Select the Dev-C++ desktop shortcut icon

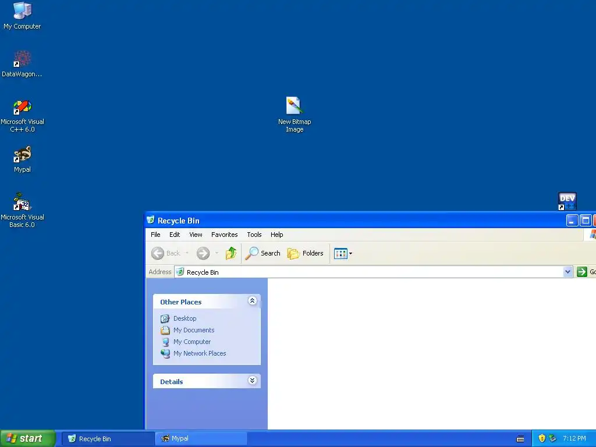tap(567, 201)
